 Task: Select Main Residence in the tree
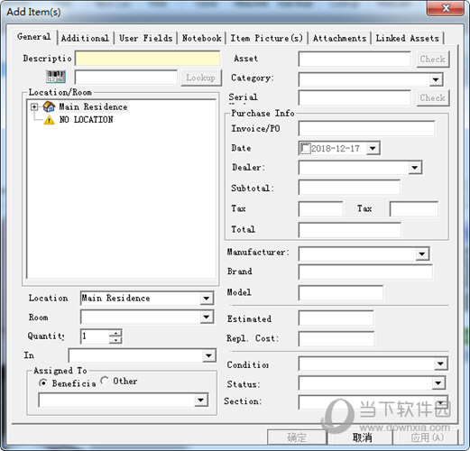[93, 106]
